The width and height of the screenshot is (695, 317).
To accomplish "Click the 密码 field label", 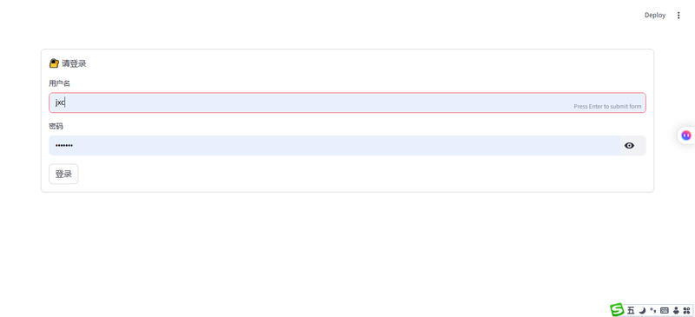I will 56,126.
